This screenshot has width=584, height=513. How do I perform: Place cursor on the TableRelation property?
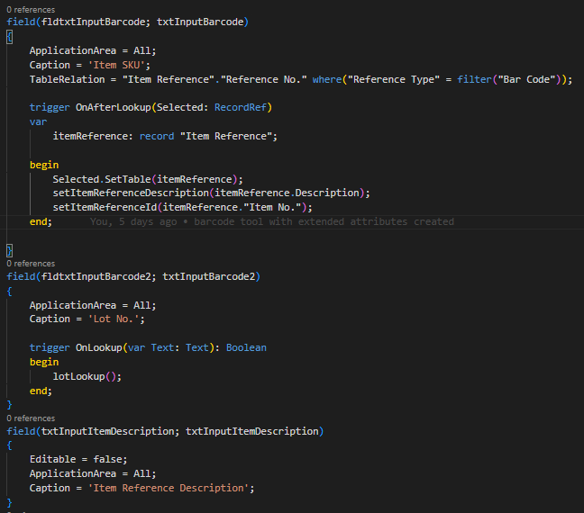(x=67, y=79)
